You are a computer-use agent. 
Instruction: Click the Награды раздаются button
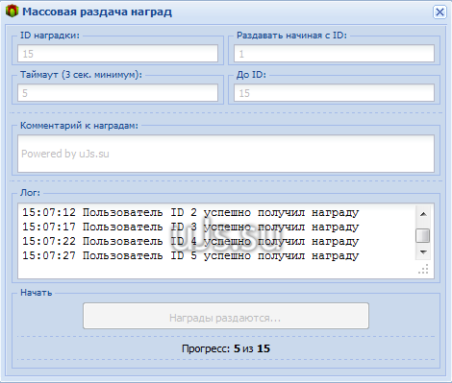coord(226,316)
